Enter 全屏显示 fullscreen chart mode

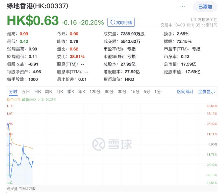pos(206,91)
